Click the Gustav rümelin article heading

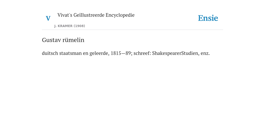point(63,40)
